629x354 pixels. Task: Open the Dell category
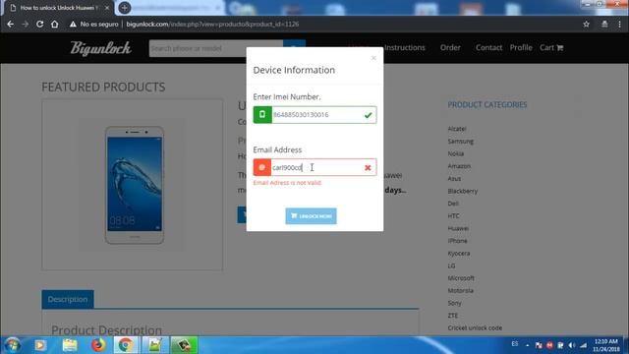[x=453, y=204]
